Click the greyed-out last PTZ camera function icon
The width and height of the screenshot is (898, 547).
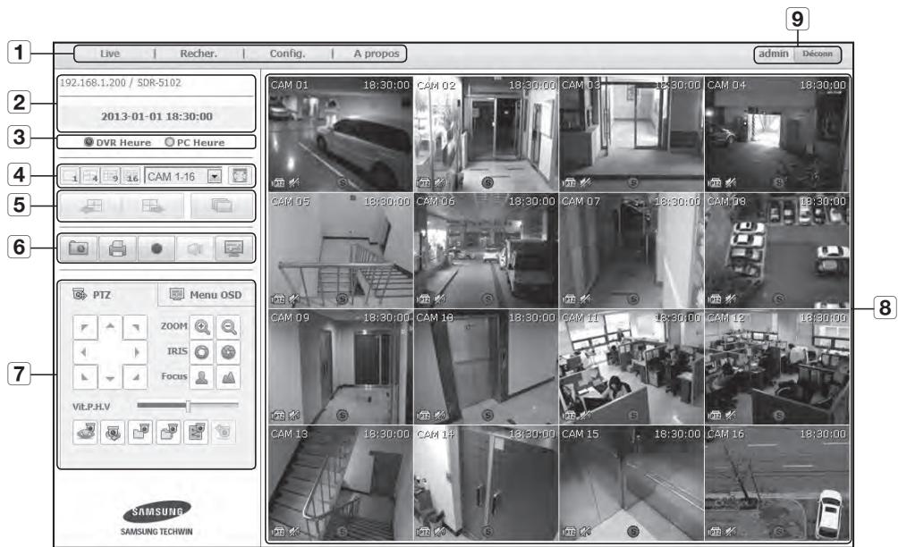click(x=224, y=432)
